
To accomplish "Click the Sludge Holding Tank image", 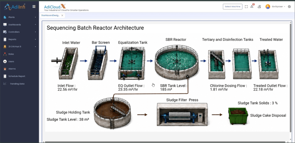I will [112, 113].
